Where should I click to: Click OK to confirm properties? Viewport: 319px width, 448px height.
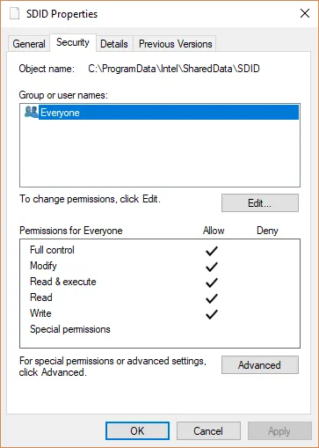137,431
